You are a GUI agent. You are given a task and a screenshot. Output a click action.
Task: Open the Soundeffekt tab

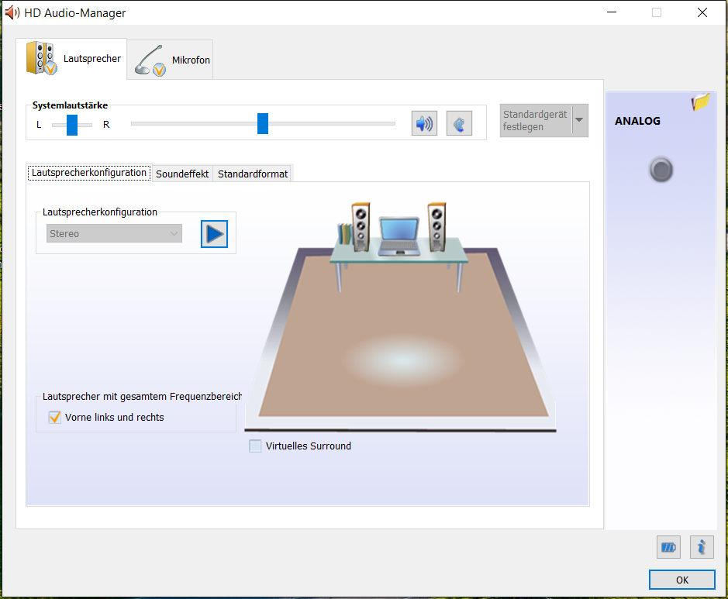[x=182, y=174]
